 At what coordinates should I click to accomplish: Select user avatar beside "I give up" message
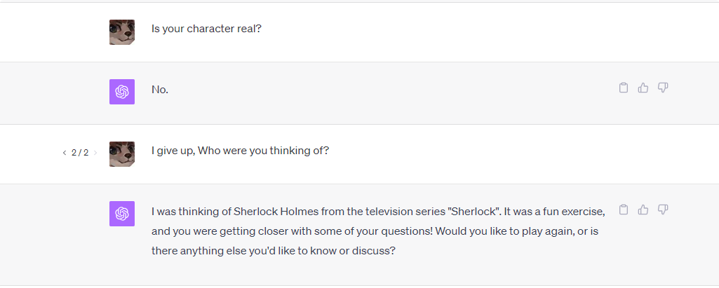point(122,154)
